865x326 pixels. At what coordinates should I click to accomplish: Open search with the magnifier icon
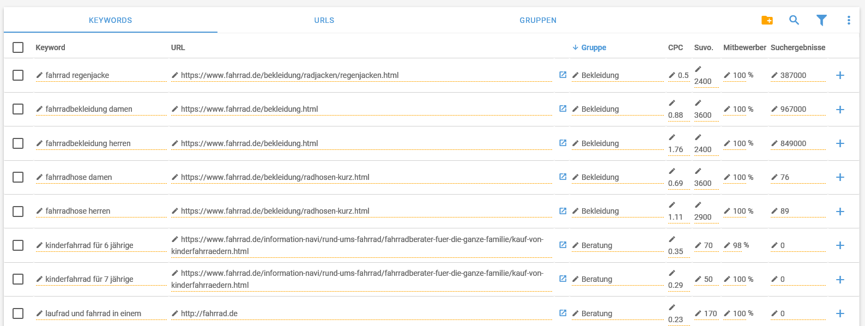click(794, 20)
